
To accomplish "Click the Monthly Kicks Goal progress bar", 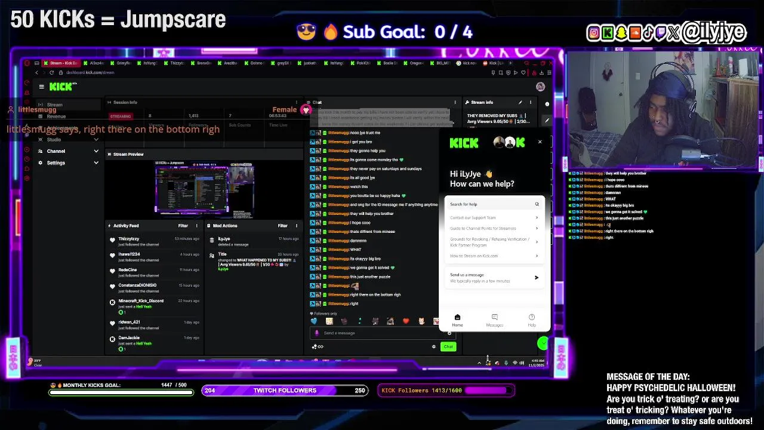I will (121, 392).
